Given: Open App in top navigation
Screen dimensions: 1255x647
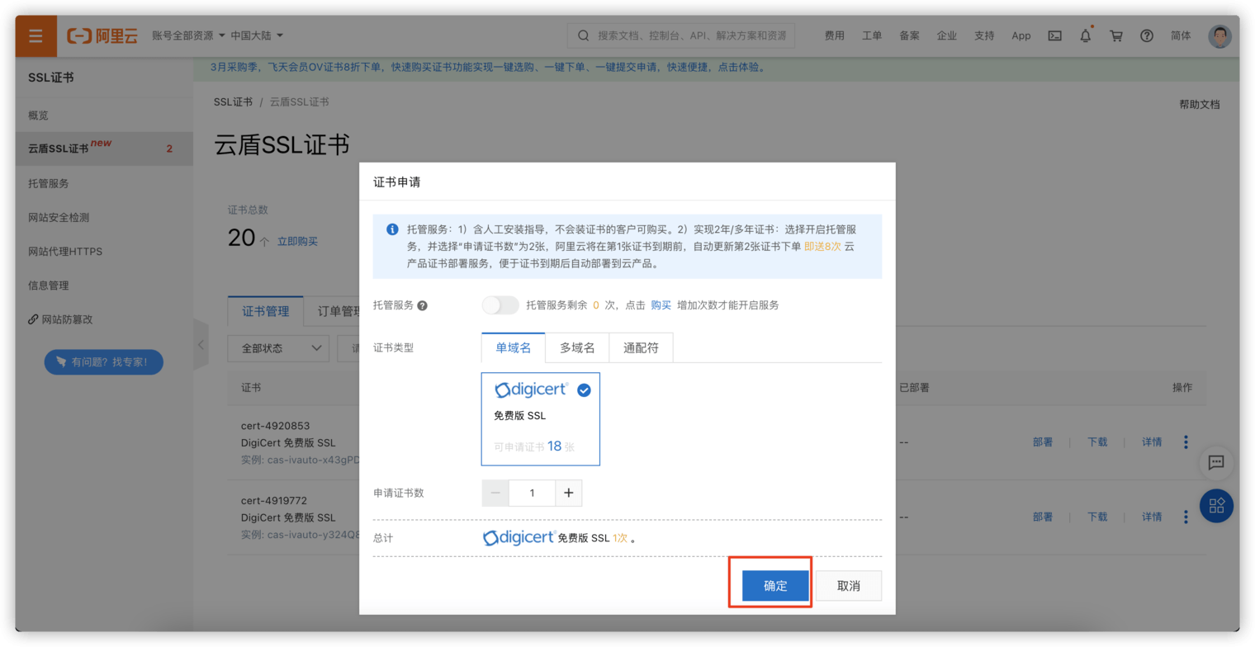Looking at the screenshot, I should [x=1021, y=36].
